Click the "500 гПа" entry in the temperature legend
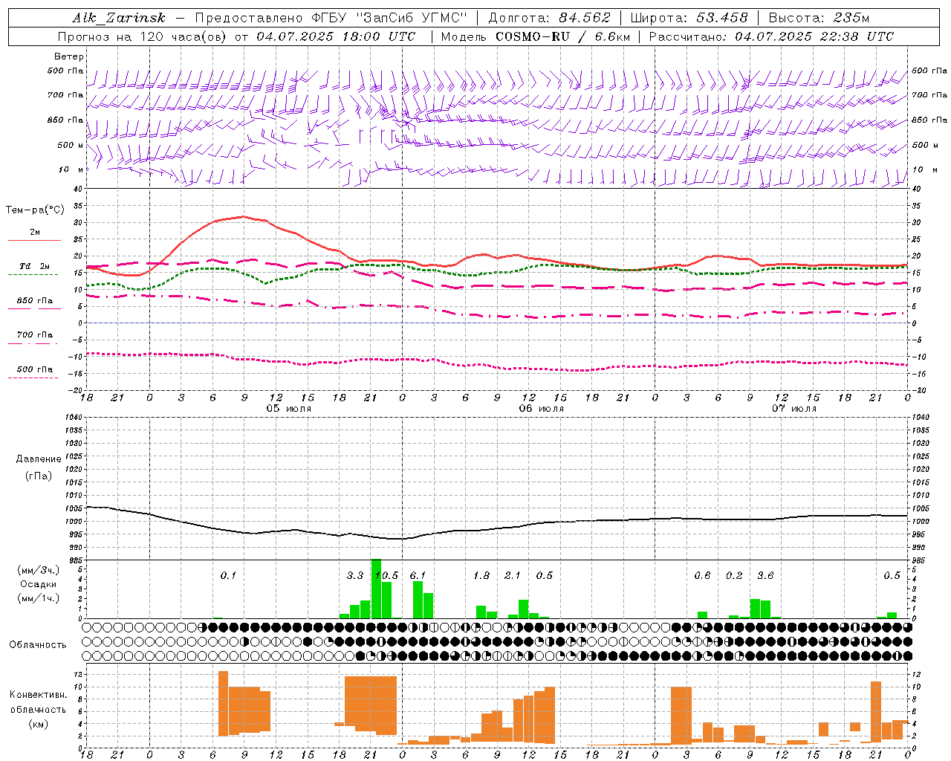The height and width of the screenshot is (761, 951). click(x=35, y=369)
